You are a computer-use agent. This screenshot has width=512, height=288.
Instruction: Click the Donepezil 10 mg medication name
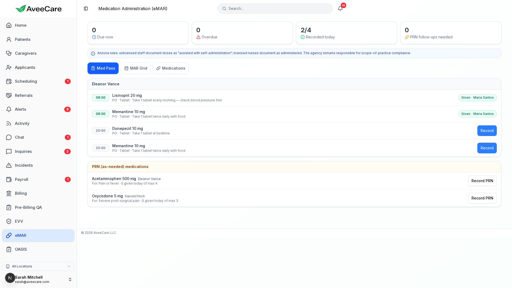click(127, 129)
